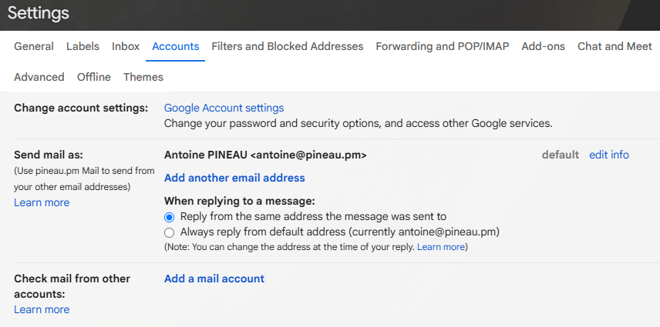Screen dimensions: 660x327
Task: Go to the Inbox settings tab
Action: (126, 46)
